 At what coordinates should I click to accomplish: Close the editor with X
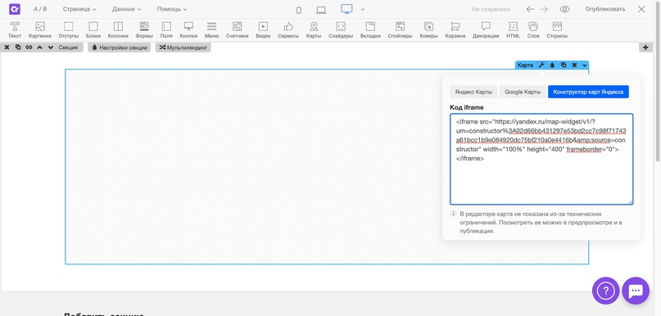641,9
